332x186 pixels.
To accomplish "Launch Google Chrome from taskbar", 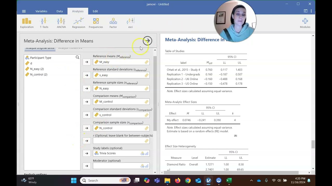I will (x=188, y=180).
